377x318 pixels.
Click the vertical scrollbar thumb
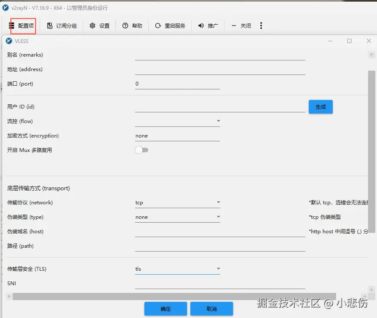coord(371,152)
